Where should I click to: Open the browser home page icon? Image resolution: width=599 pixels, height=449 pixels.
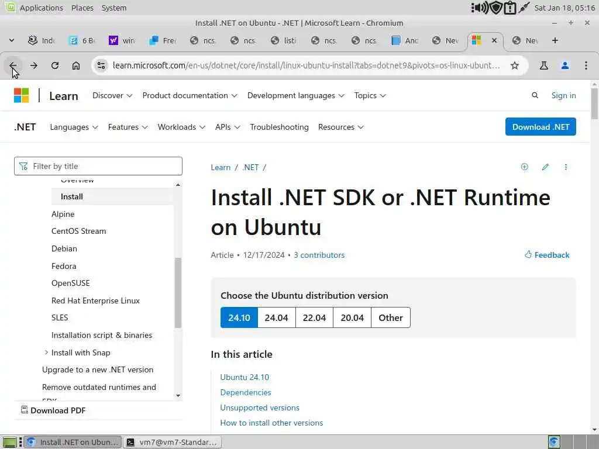tap(76, 65)
